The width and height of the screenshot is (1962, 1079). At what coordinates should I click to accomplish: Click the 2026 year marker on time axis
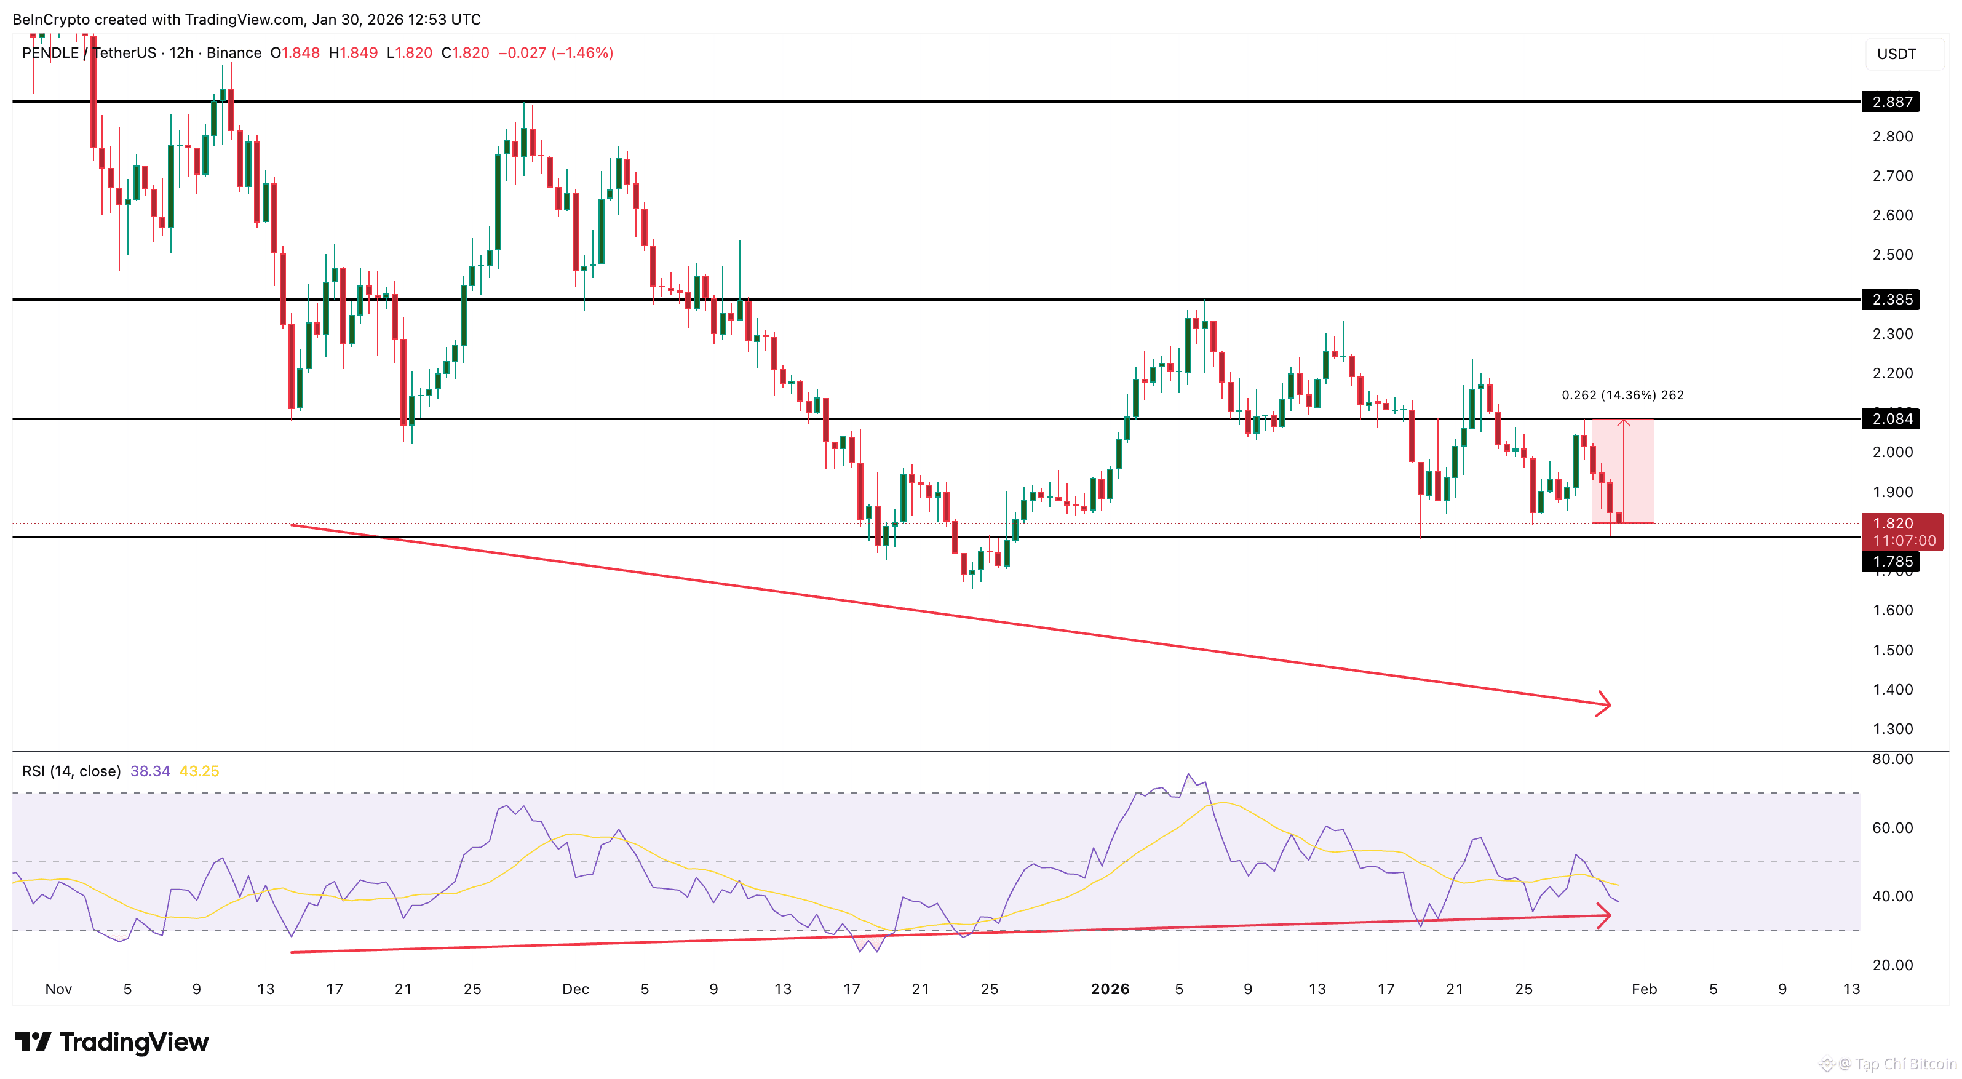point(1110,989)
